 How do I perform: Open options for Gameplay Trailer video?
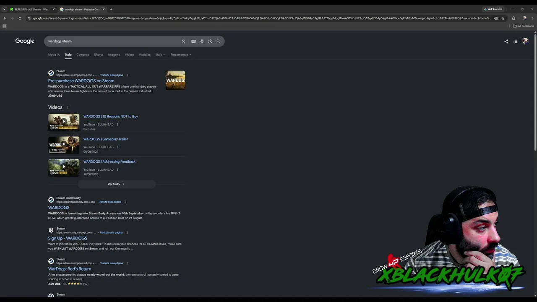pos(117,147)
